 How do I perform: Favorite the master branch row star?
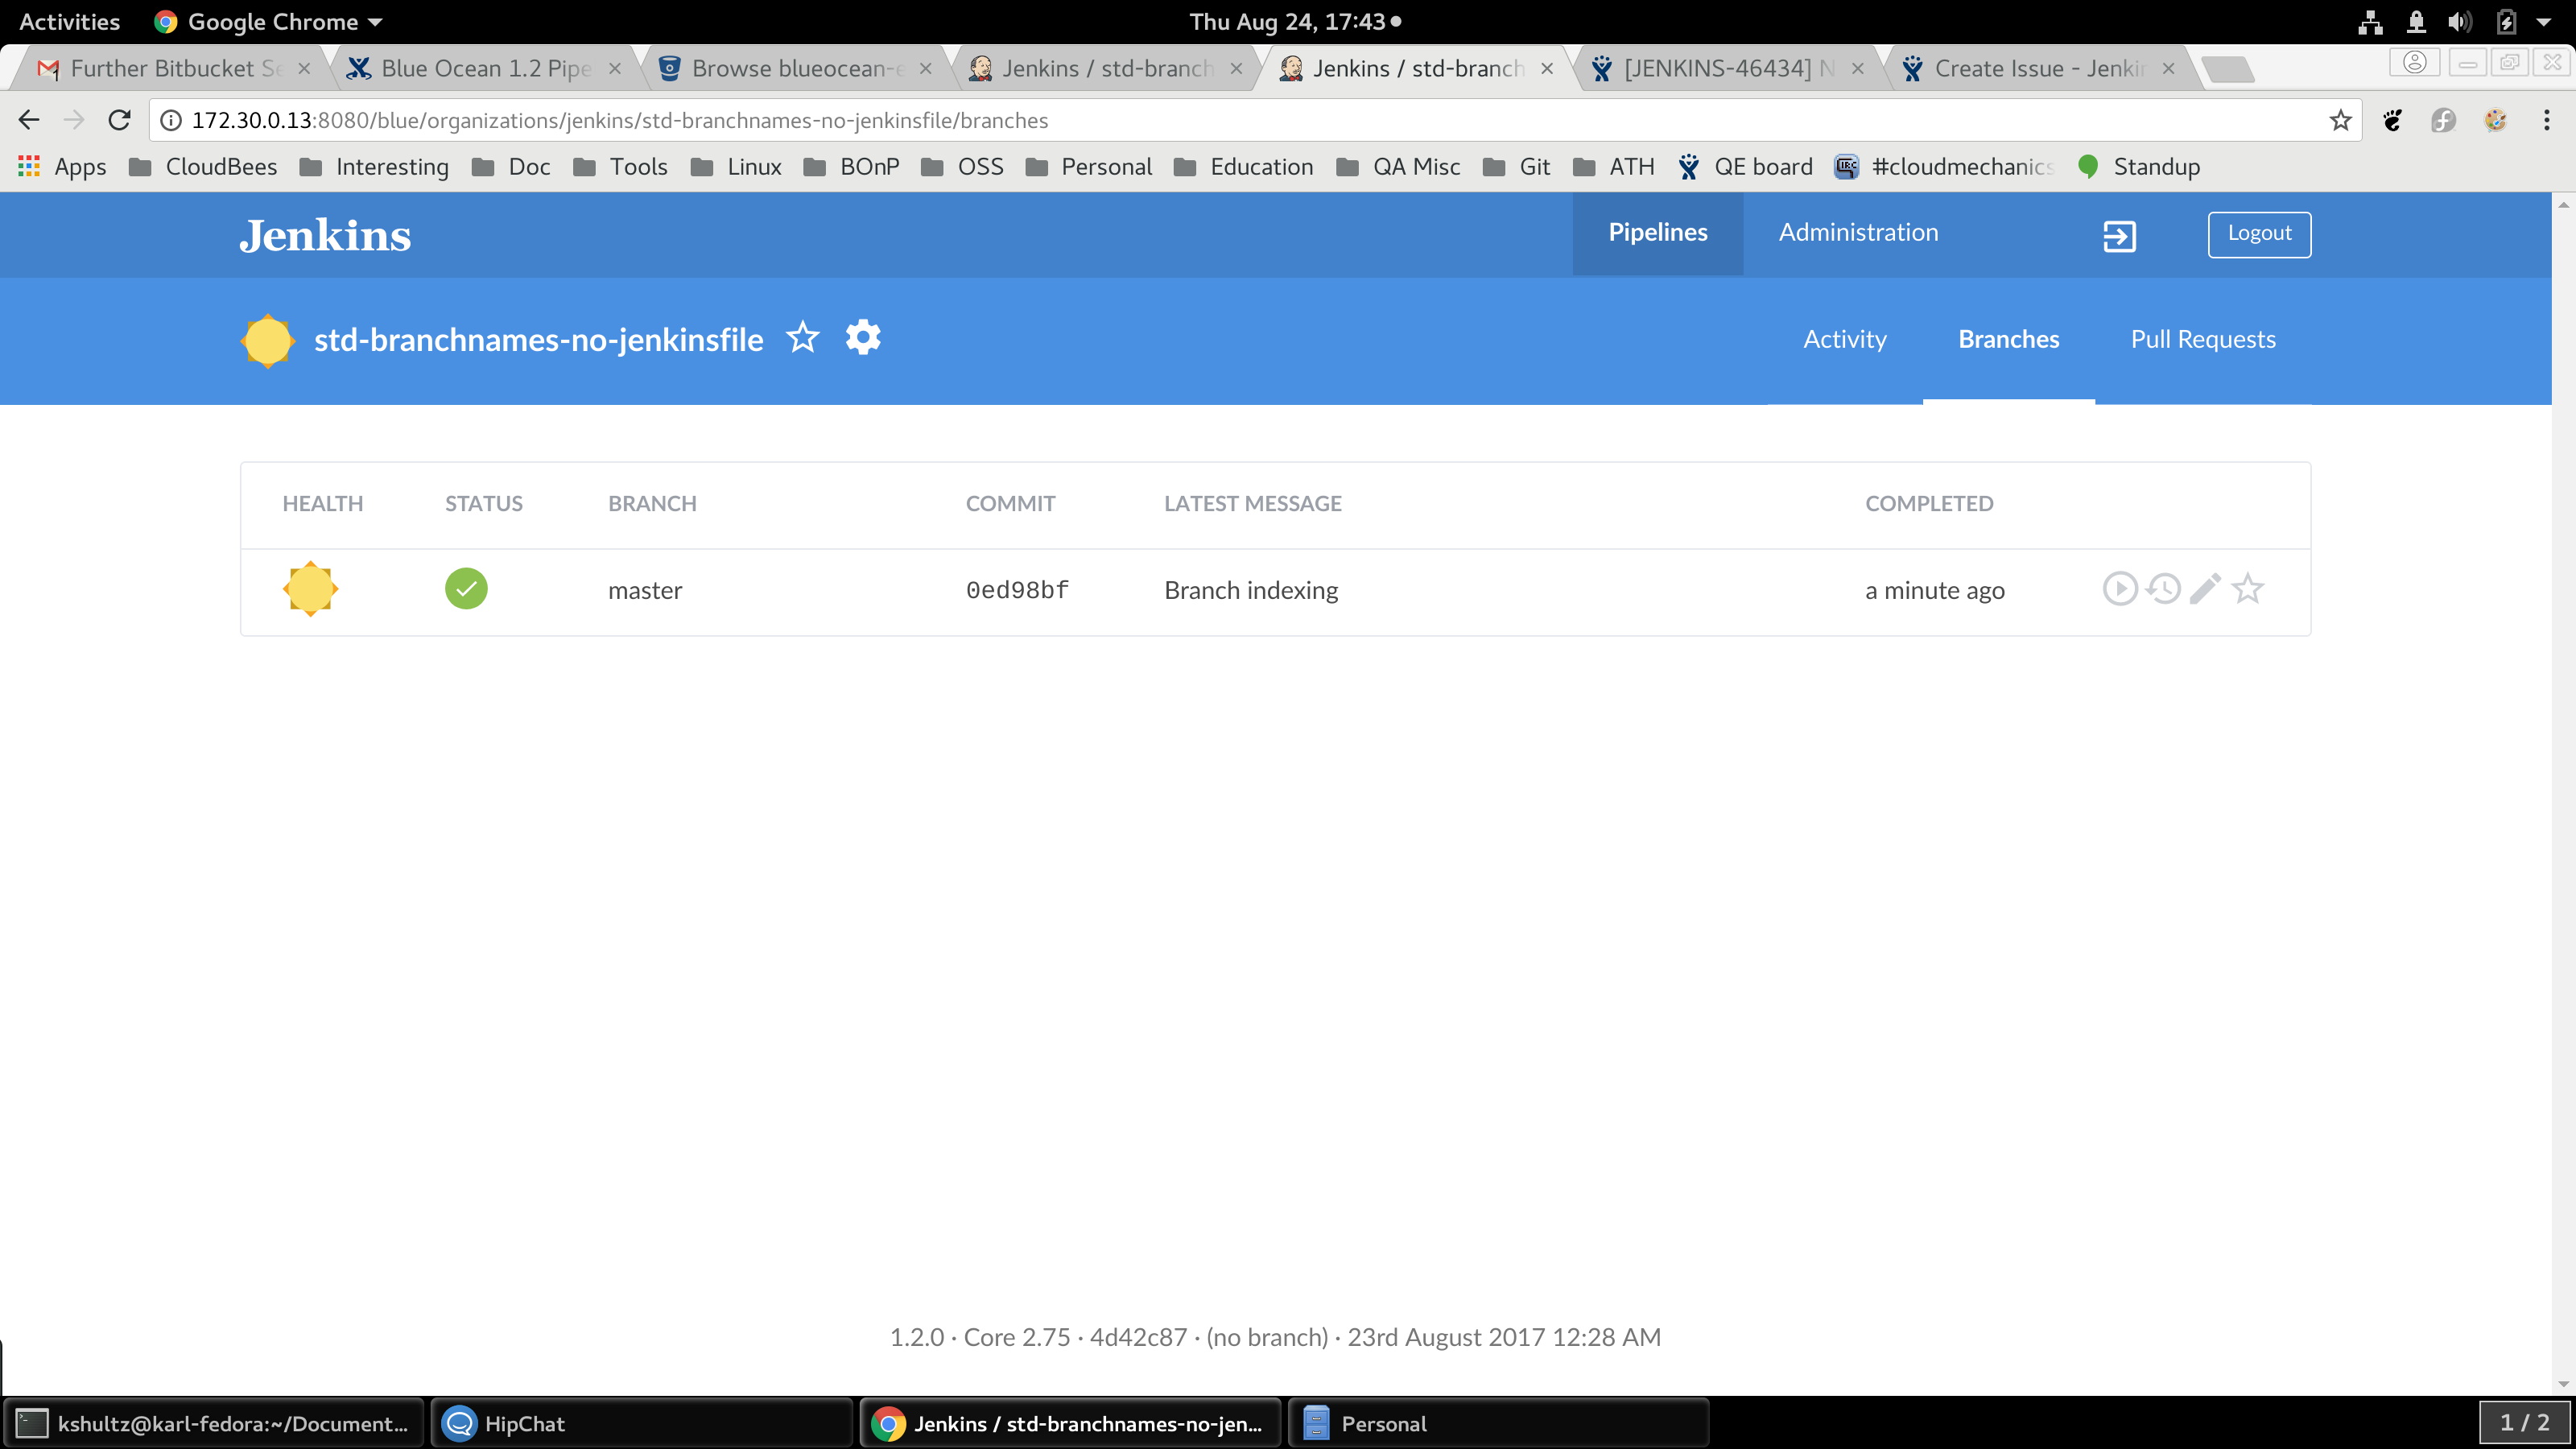pyautogui.click(x=2248, y=589)
